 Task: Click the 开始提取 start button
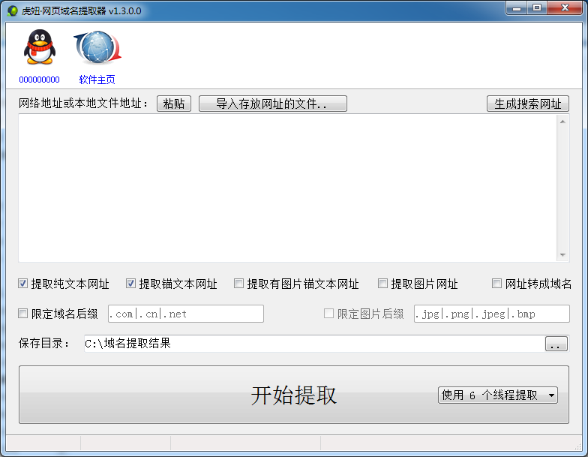294,395
